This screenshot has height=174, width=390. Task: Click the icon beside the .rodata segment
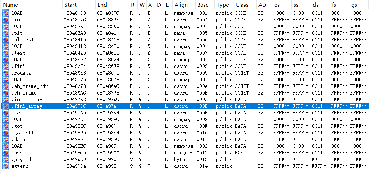click(6, 73)
